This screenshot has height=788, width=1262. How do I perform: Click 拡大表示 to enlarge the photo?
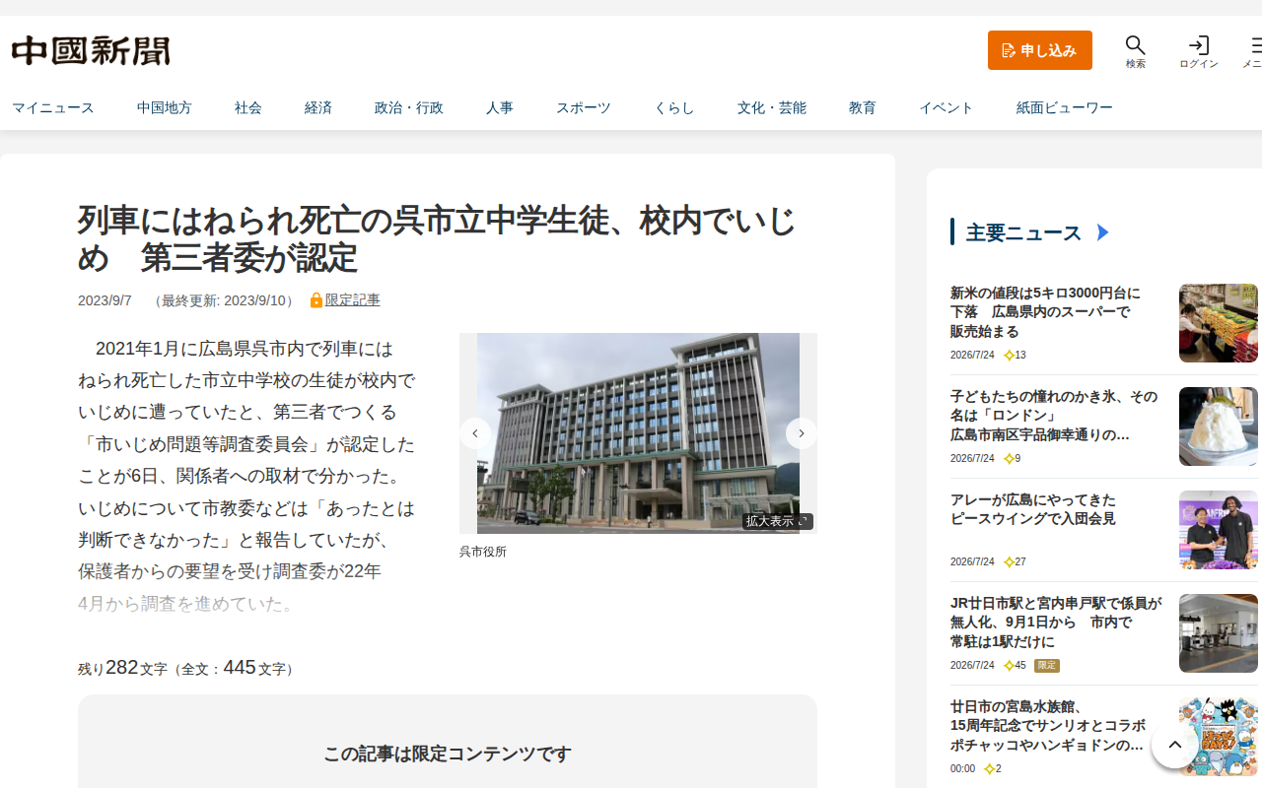point(778,521)
